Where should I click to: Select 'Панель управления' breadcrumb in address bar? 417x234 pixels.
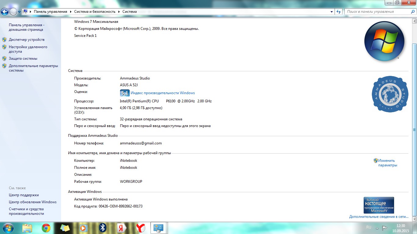[50, 12]
